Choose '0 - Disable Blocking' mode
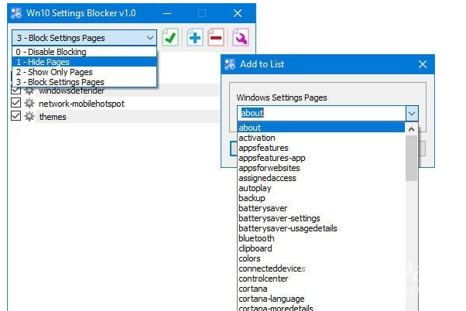Image resolution: width=466 pixels, height=311 pixels. click(84, 52)
